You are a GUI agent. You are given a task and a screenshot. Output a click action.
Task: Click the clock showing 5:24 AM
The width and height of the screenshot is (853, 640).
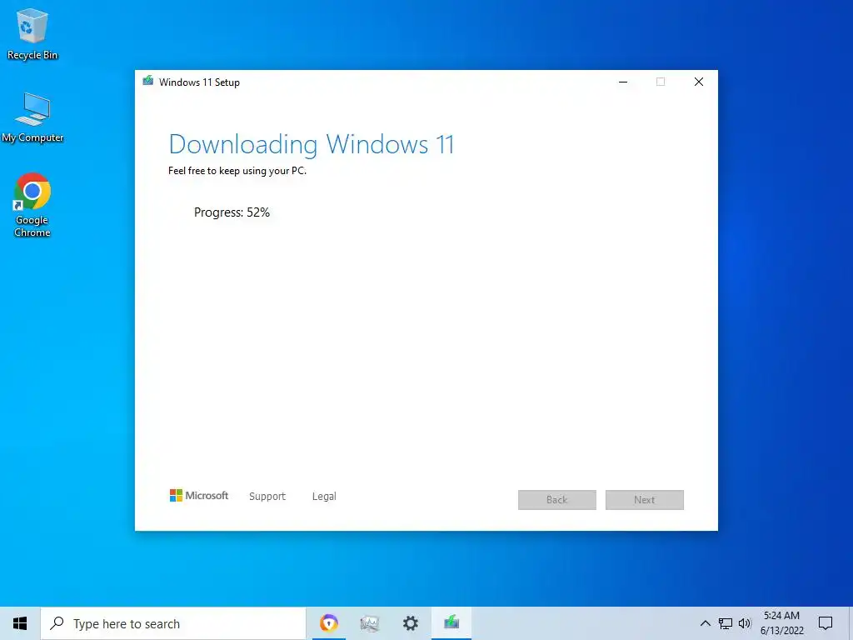coord(781,623)
